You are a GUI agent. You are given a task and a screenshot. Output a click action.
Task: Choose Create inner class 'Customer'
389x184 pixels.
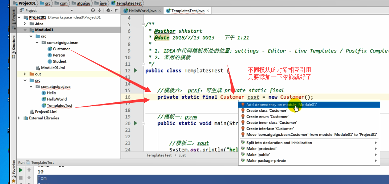point(309,123)
